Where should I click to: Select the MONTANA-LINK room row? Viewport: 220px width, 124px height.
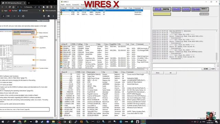[104, 107]
